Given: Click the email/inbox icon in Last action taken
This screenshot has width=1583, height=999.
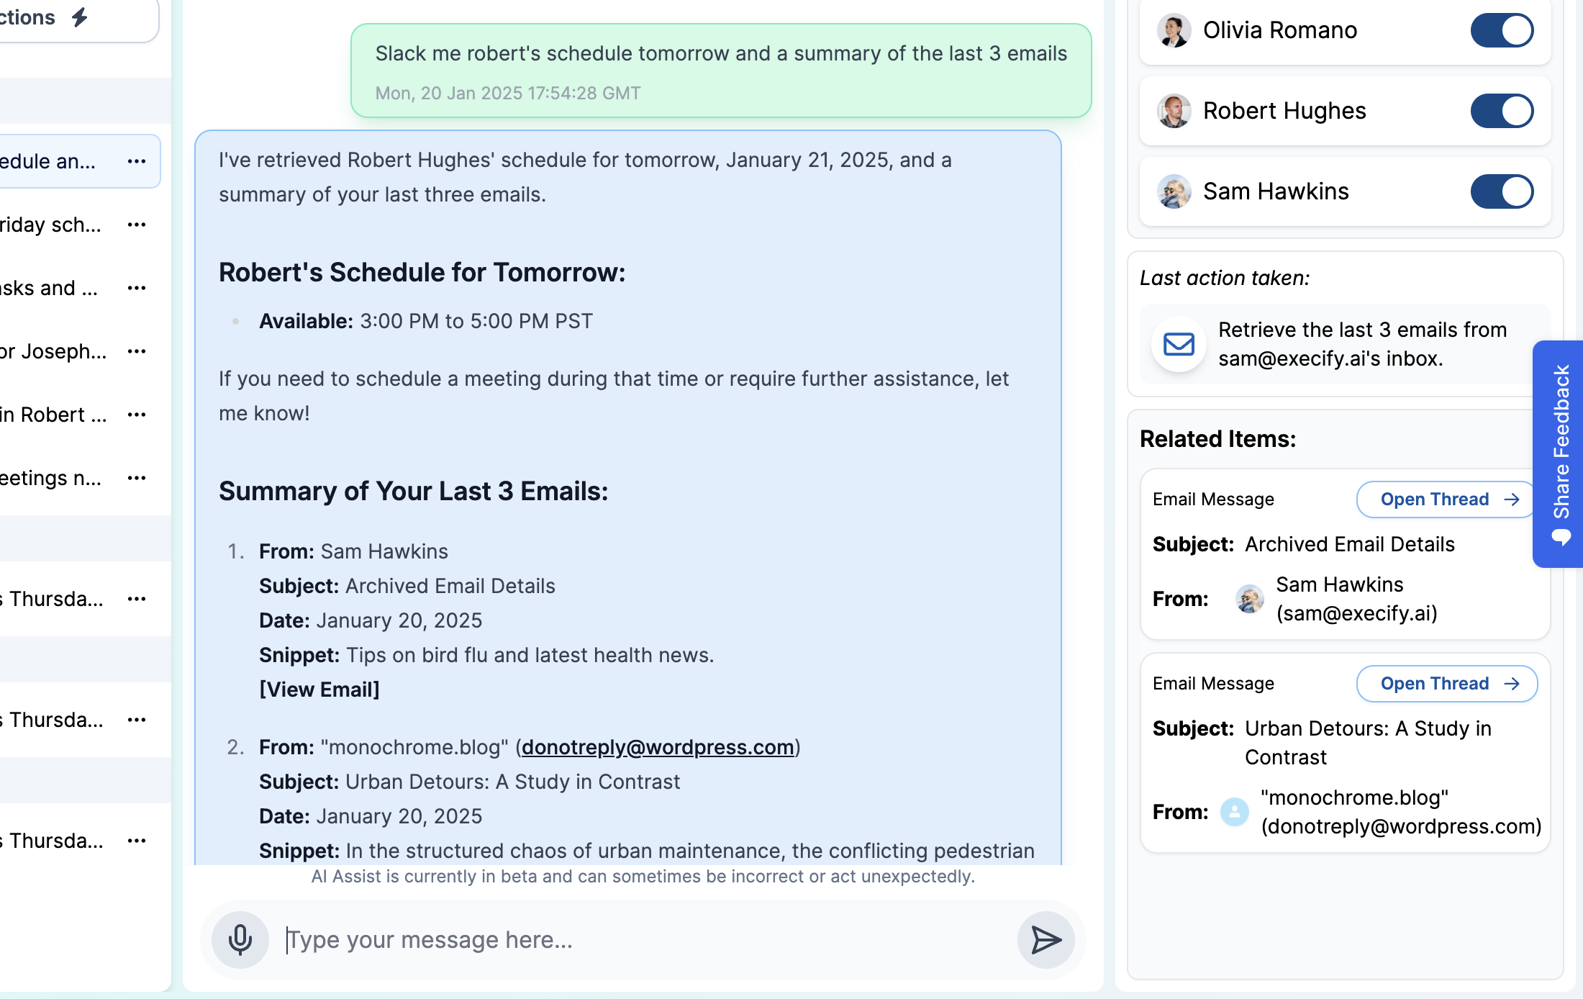Looking at the screenshot, I should (x=1178, y=343).
